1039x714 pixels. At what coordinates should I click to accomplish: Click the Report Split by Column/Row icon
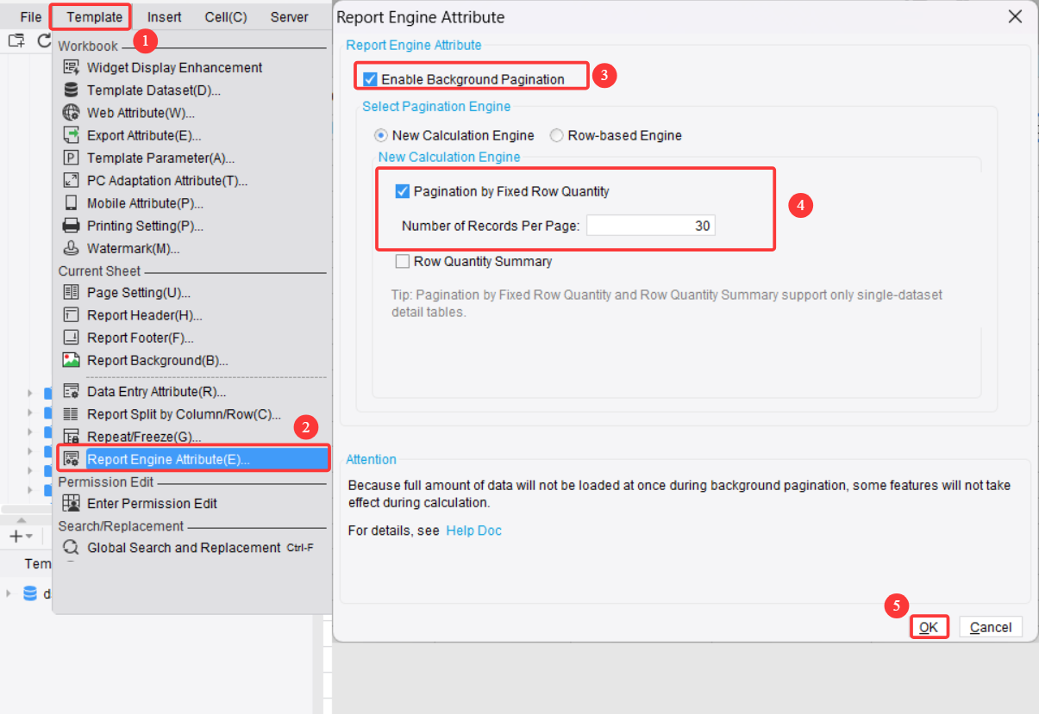click(72, 414)
